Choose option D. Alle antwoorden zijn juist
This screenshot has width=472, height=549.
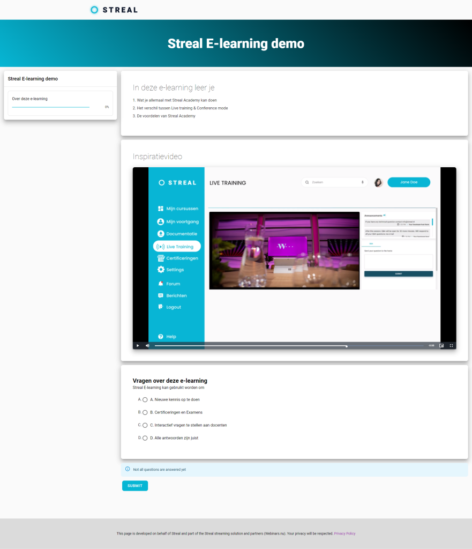[x=145, y=438]
